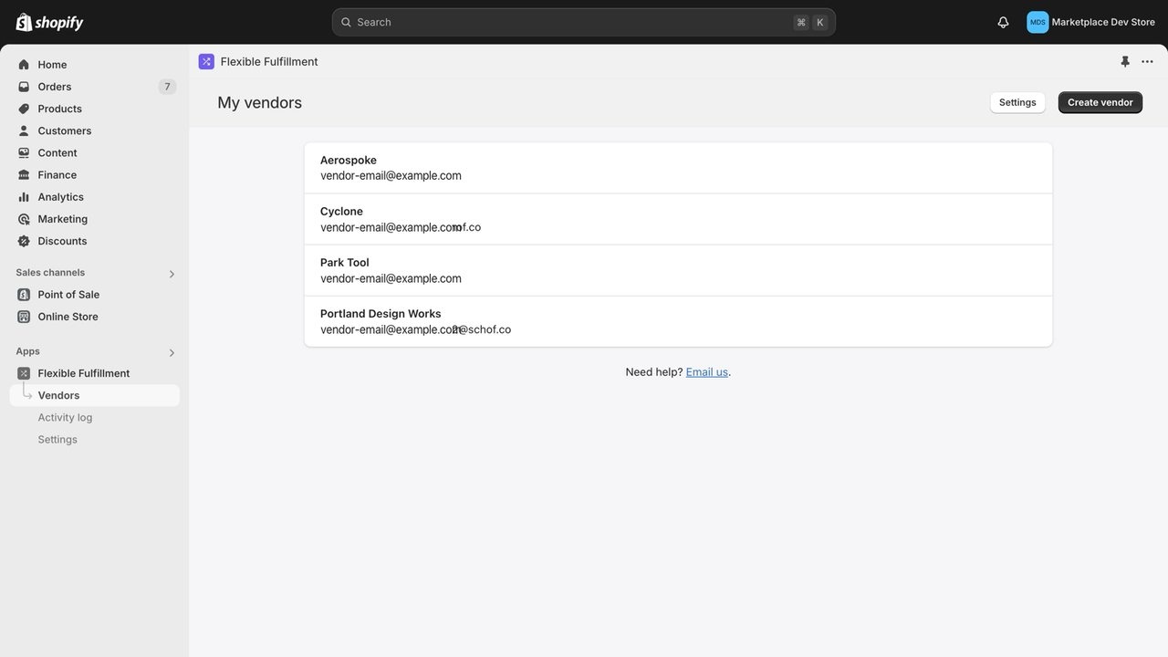The width and height of the screenshot is (1168, 657).
Task: Open the Activity log page
Action: coord(65,417)
